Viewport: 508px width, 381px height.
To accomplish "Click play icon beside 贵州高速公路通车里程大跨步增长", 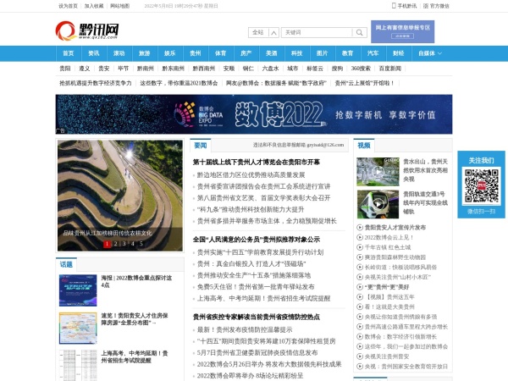I will 360,327.
